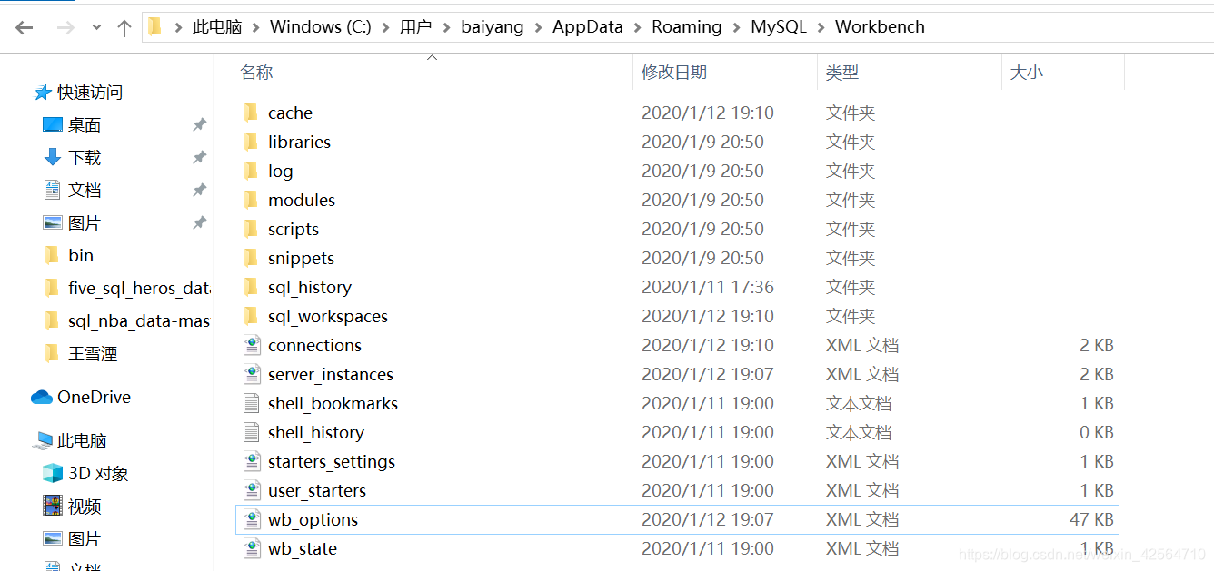Sort files by 修改日期 column
The width and height of the screenshot is (1214, 571).
pos(674,73)
